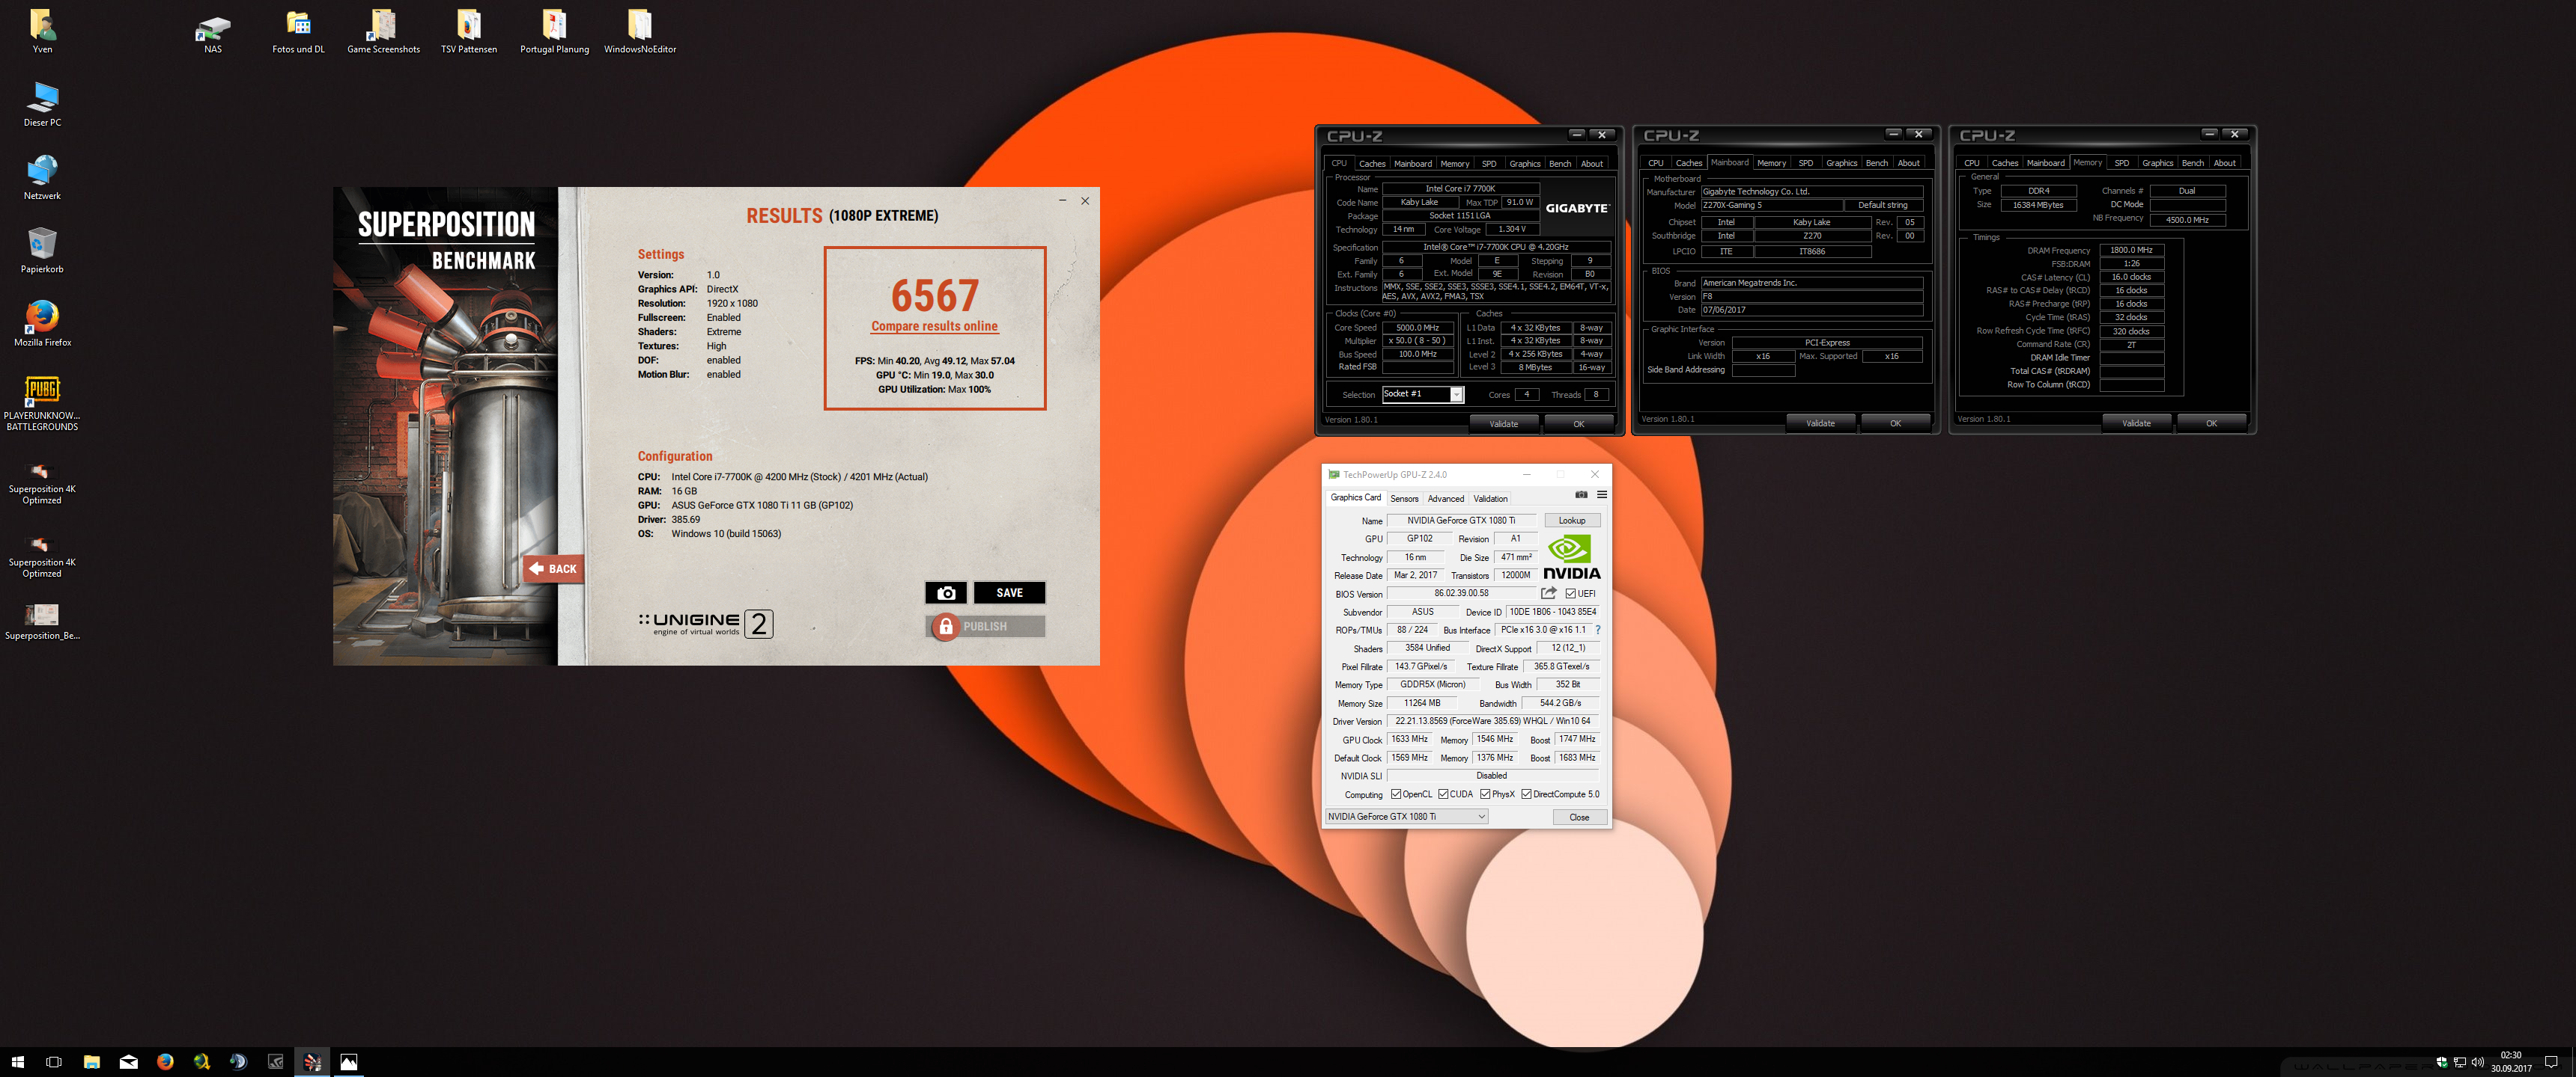
Task: Open the Netzwerk desktop icon
Action: (x=42, y=178)
